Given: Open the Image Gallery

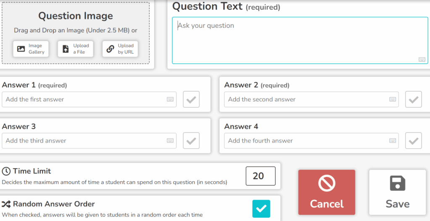Looking at the screenshot, I should [x=31, y=49].
